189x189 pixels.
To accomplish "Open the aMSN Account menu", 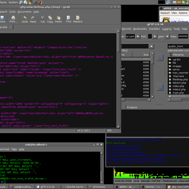I will click(165, 13).
